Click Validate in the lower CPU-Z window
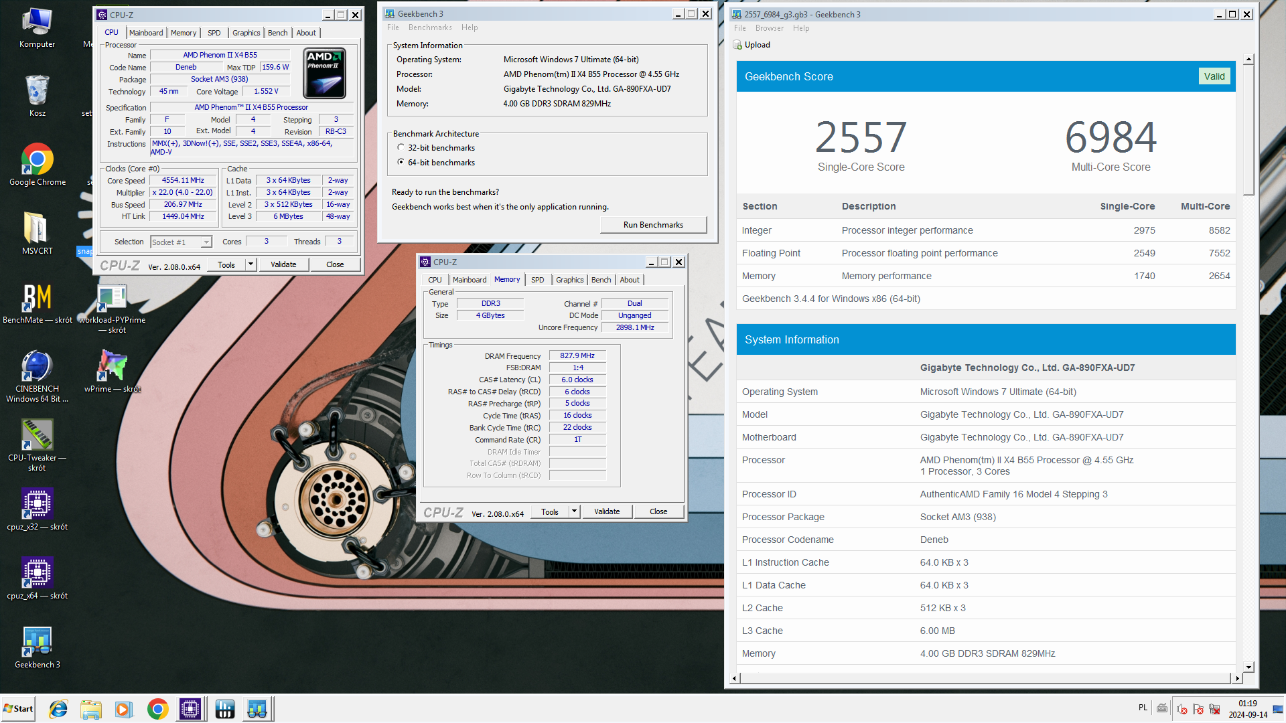The height and width of the screenshot is (723, 1286). tap(607, 511)
